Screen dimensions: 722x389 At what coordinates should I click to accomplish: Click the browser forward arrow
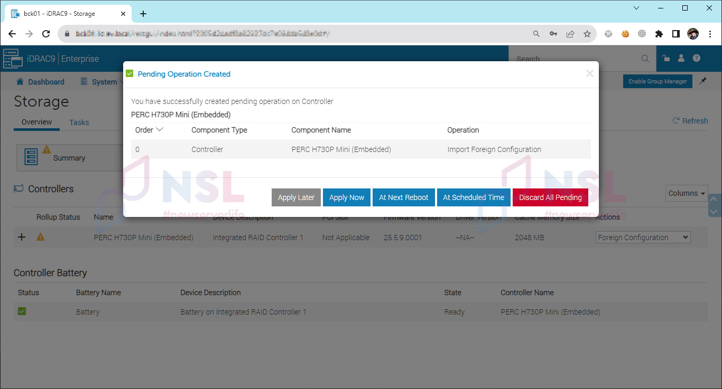tap(29, 34)
